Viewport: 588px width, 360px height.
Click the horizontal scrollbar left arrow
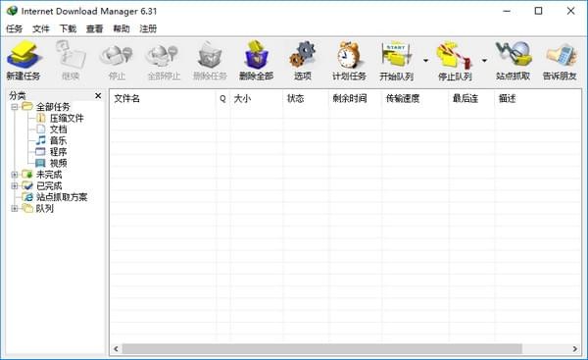tap(116, 349)
